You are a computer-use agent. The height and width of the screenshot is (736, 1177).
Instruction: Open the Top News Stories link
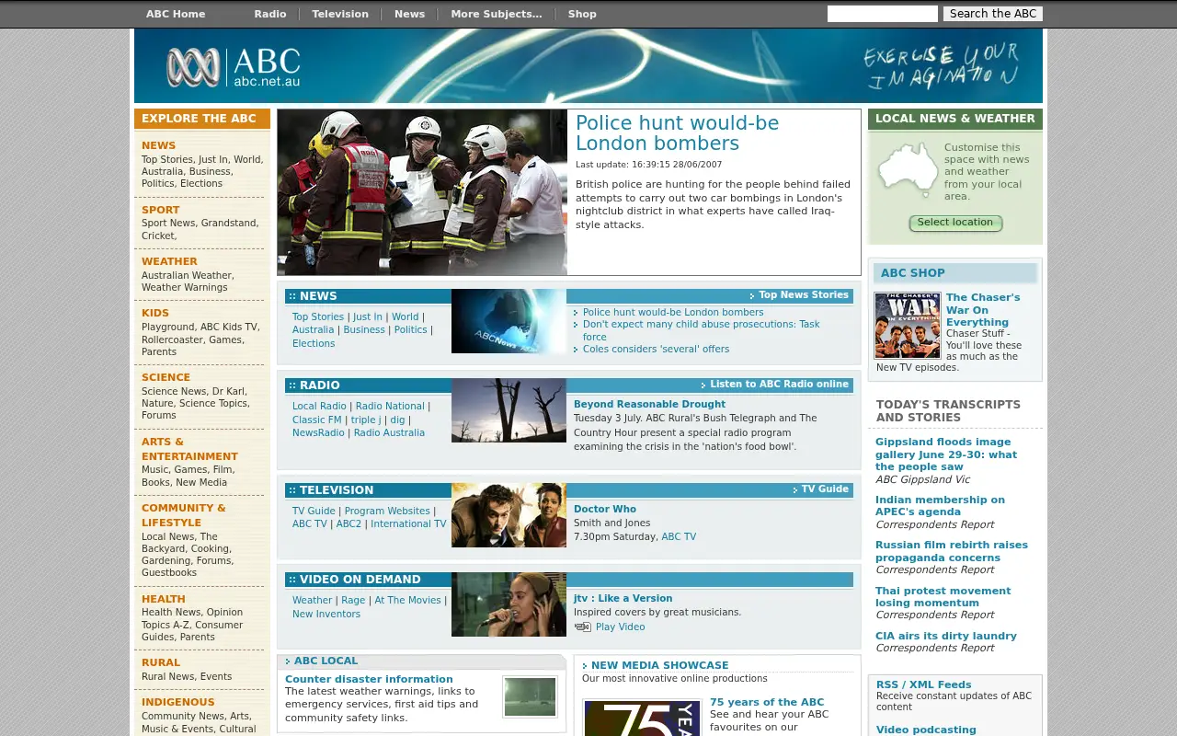tap(804, 295)
